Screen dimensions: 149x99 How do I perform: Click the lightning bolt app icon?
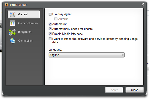point(7,5)
